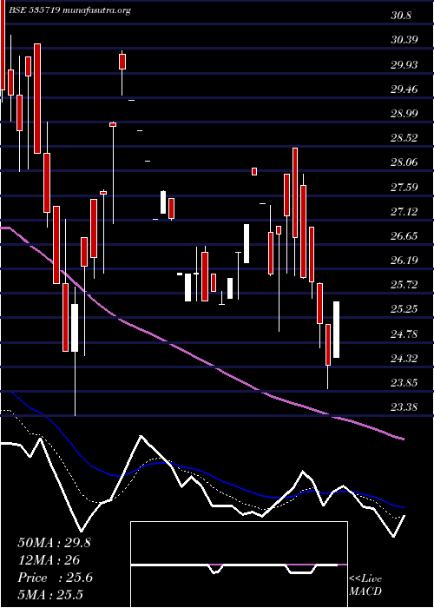Click the 27.59 price axis label
Screen dimensions: 434x608
pos(404,188)
